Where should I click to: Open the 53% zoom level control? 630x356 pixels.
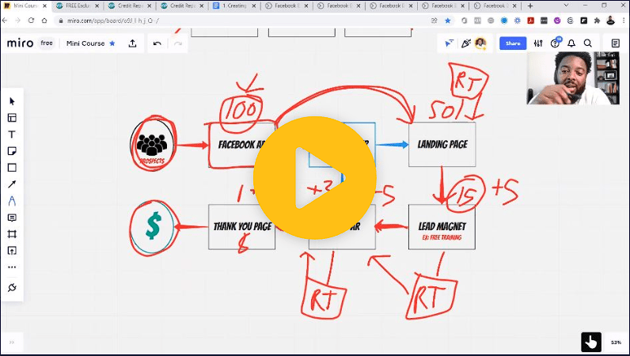[616, 343]
